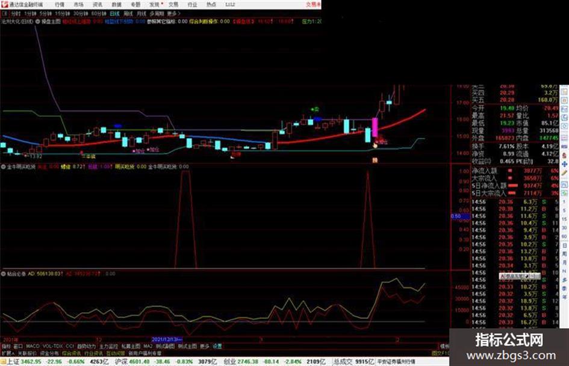Select the 多周期 multi-period tab
The height and width of the screenshot is (366, 569).
(157, 13)
